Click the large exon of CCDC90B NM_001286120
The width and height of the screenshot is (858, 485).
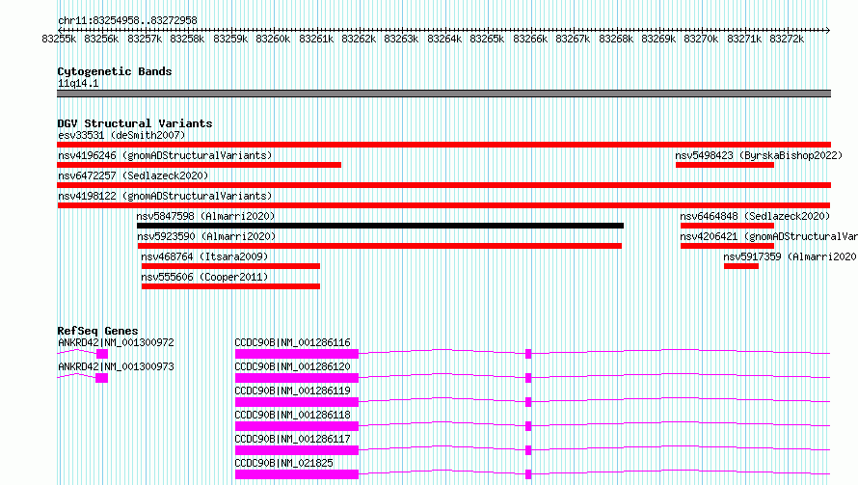tap(297, 378)
